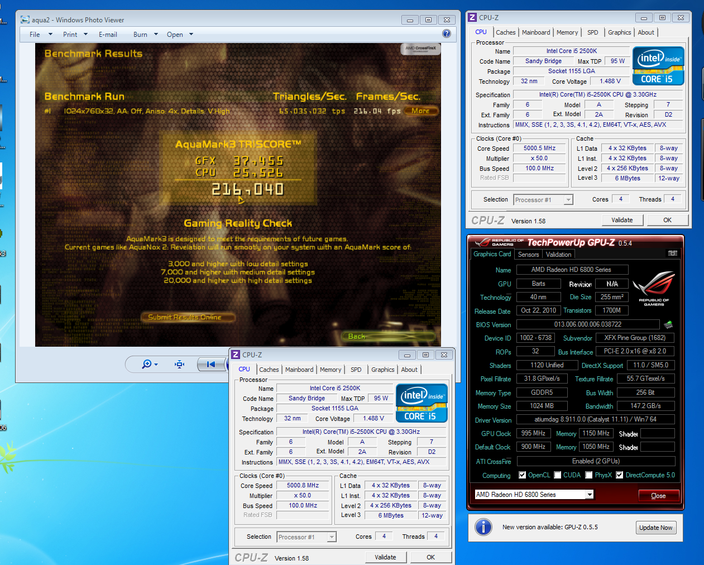
Task: Switch to Caches tab in lower CPU-Z
Action: (x=269, y=370)
